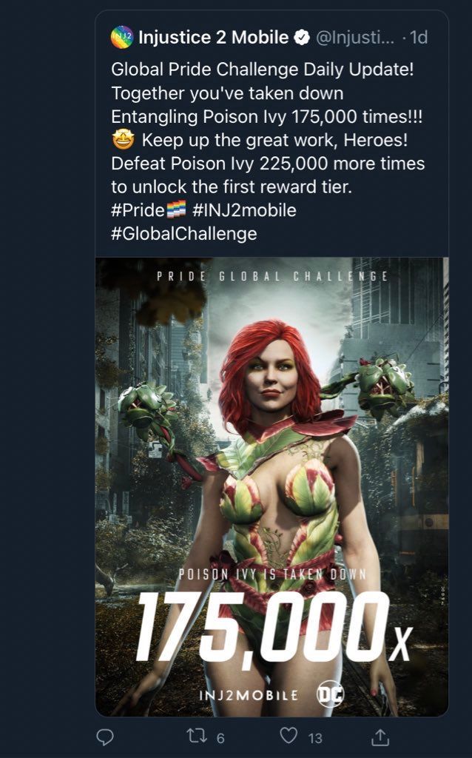Click the star-eyes emoji in the tweet
The width and height of the screenshot is (472, 758).
122,141
